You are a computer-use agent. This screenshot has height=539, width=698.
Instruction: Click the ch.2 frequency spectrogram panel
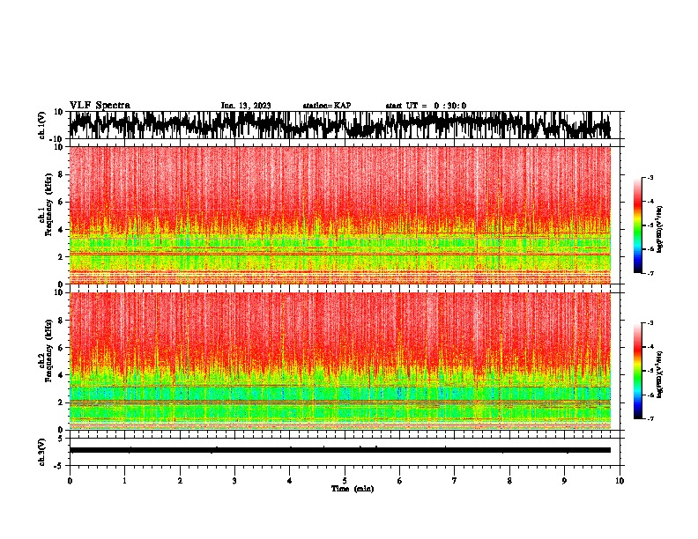(x=340, y=361)
